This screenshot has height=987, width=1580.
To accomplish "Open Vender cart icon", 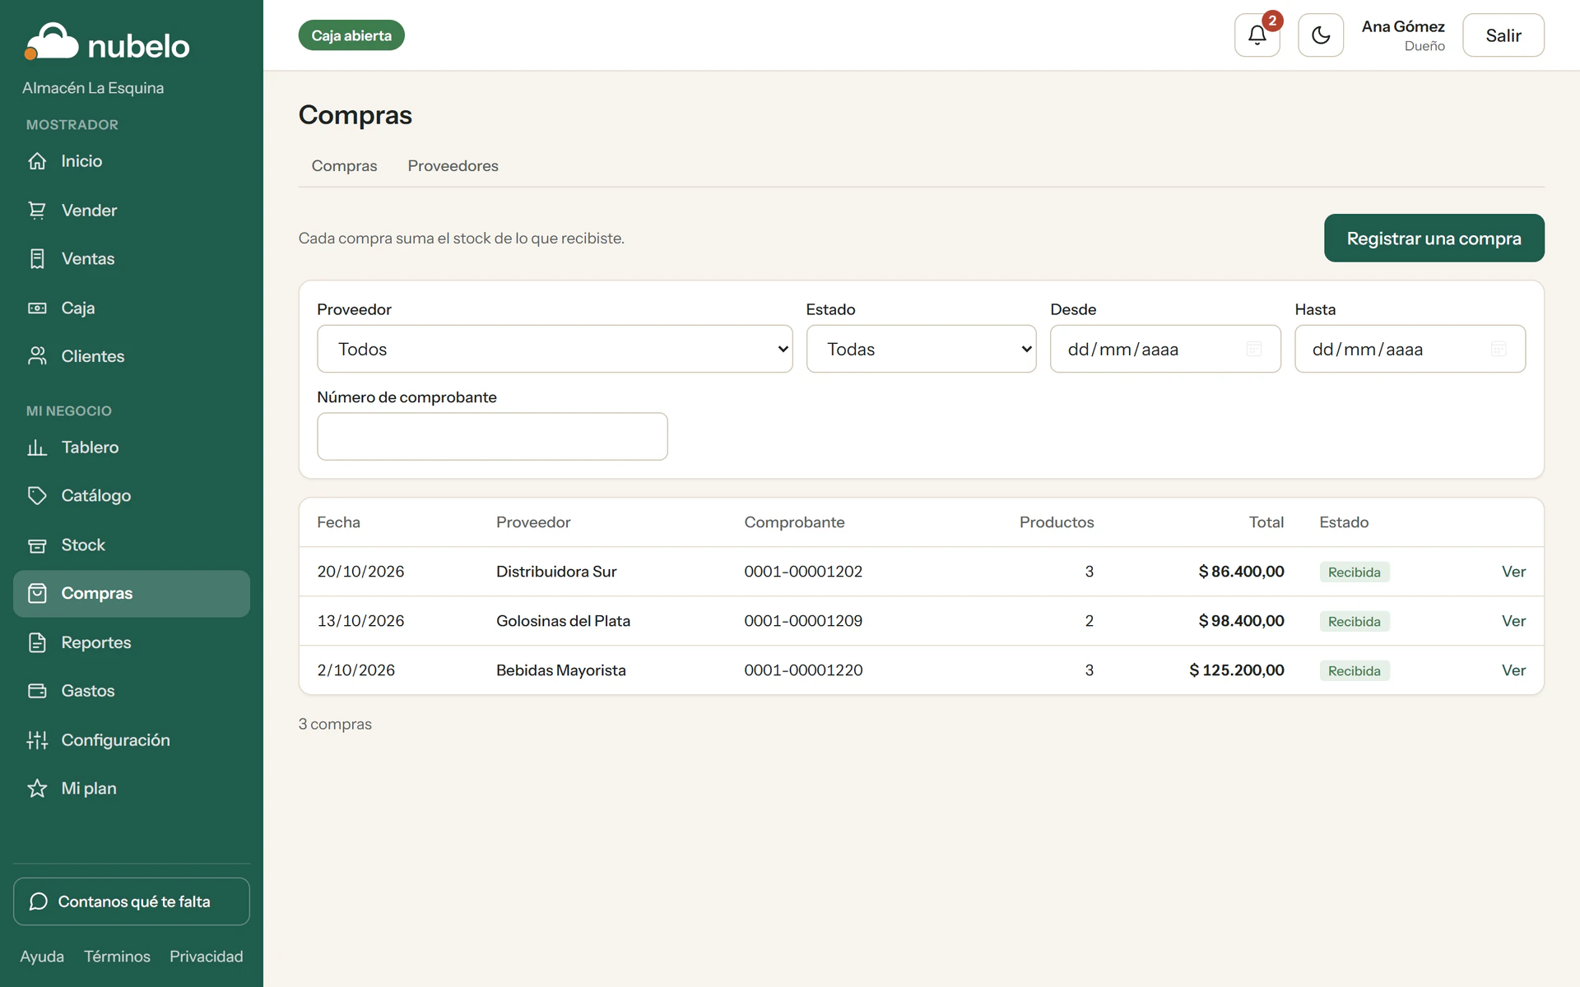I will click(x=37, y=211).
